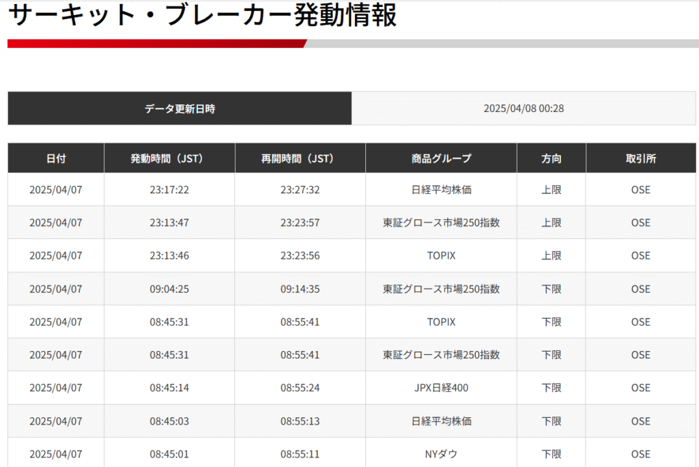The image size is (699, 467).
Task: Select trigger time 09:04:25
Action: point(169,289)
